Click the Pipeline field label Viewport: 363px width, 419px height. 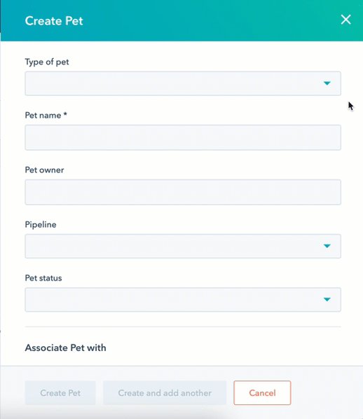(41, 225)
